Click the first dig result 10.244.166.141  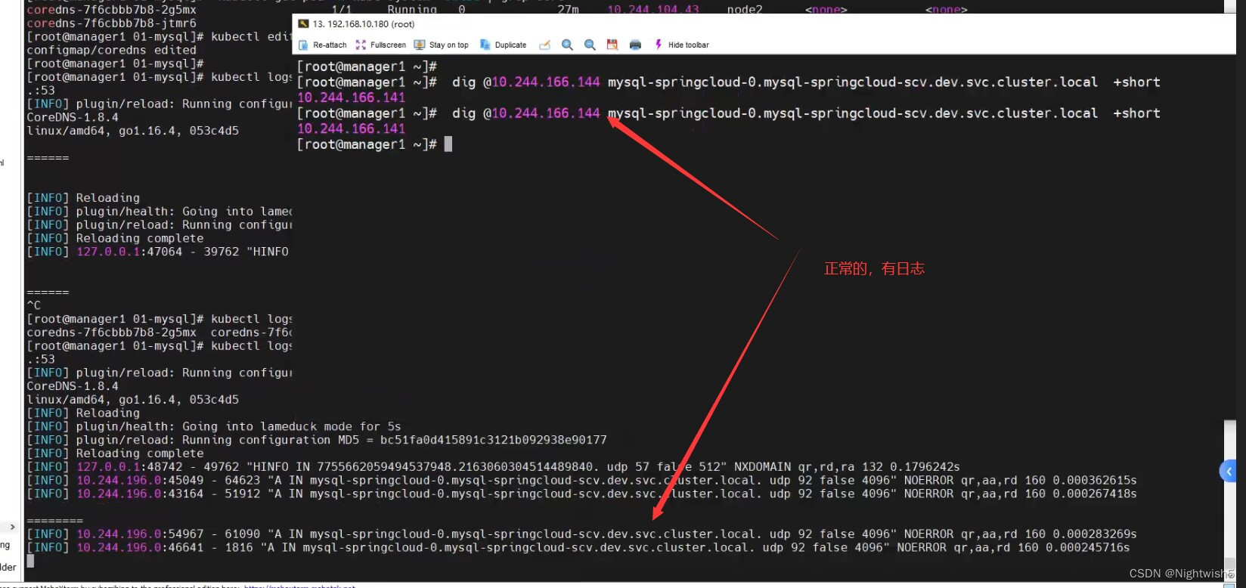point(351,97)
